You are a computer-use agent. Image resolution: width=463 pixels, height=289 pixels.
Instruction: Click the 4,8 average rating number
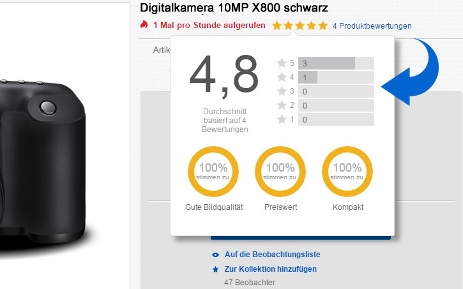(224, 75)
